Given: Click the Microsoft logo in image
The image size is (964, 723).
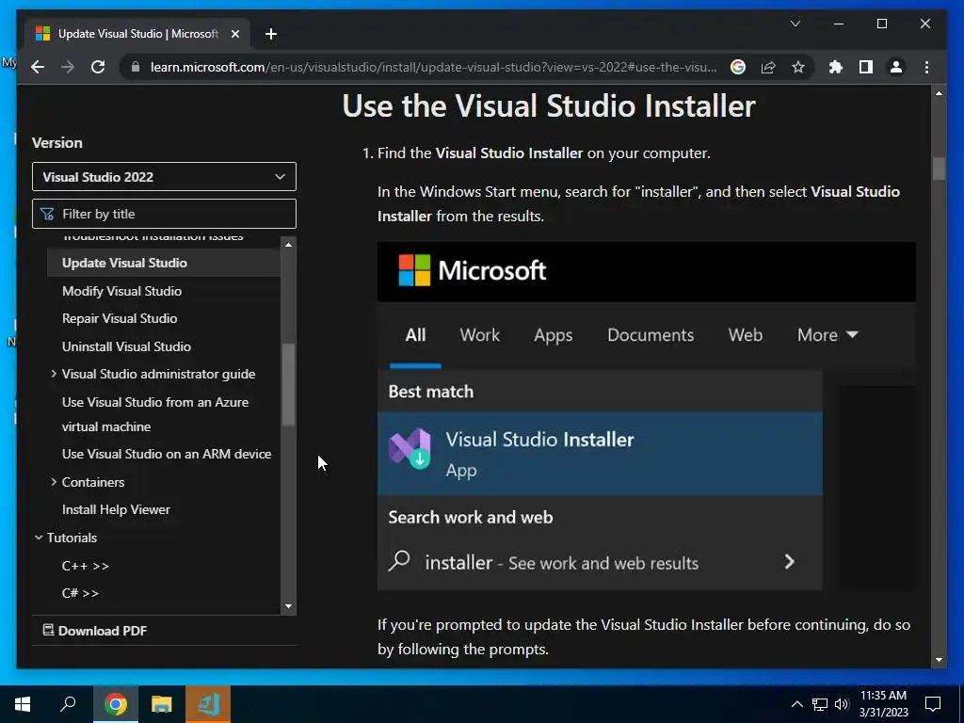Looking at the screenshot, I should tap(473, 270).
